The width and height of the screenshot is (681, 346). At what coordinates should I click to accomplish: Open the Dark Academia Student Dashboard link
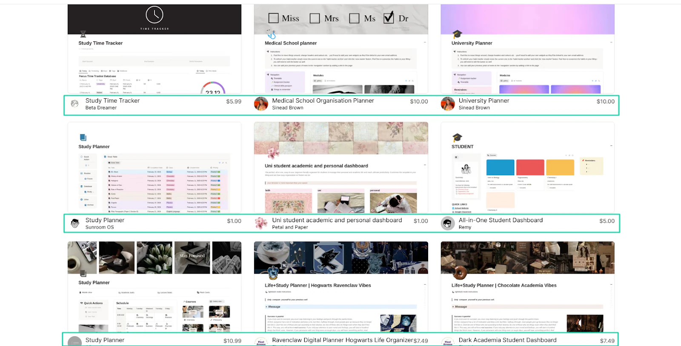[507, 340]
